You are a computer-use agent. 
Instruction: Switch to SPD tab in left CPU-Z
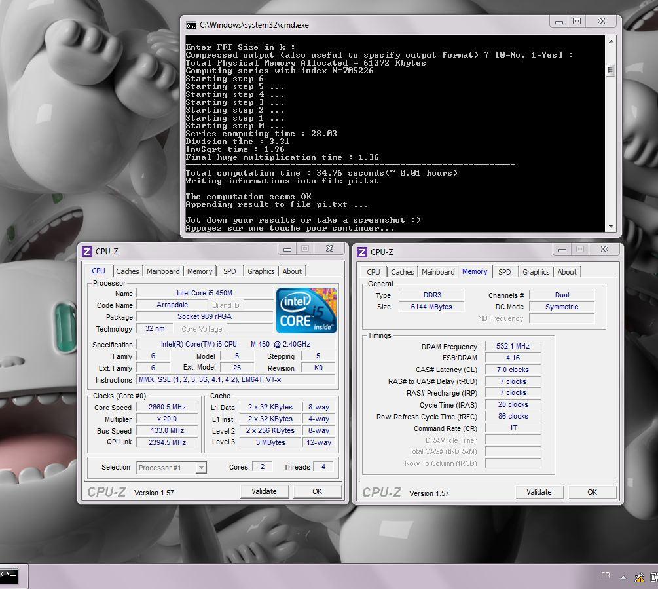(x=230, y=271)
